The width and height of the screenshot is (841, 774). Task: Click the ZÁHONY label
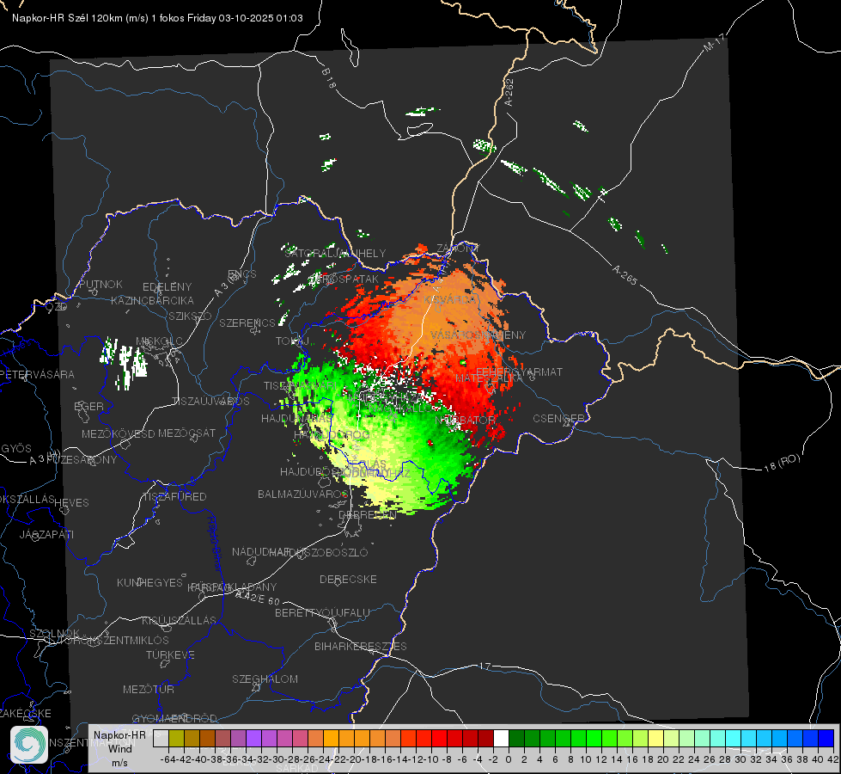click(458, 249)
